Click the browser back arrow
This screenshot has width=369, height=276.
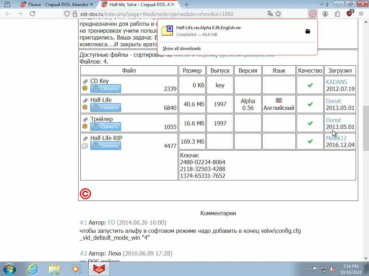coord(8,14)
